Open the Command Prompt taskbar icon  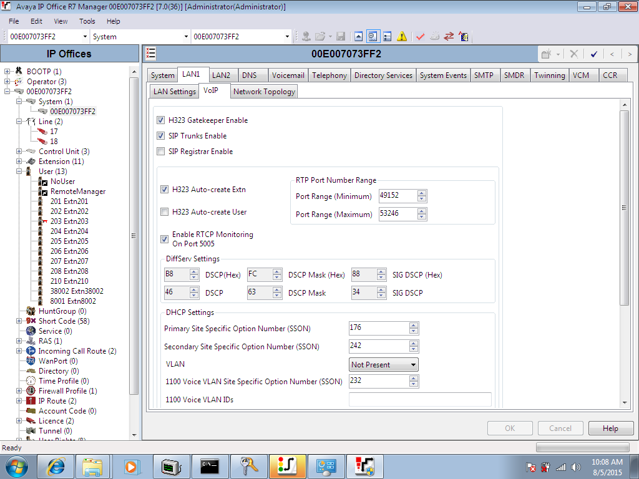(x=210, y=467)
